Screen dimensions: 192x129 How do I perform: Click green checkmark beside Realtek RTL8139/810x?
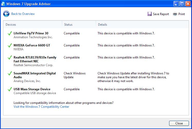coord(10,57)
